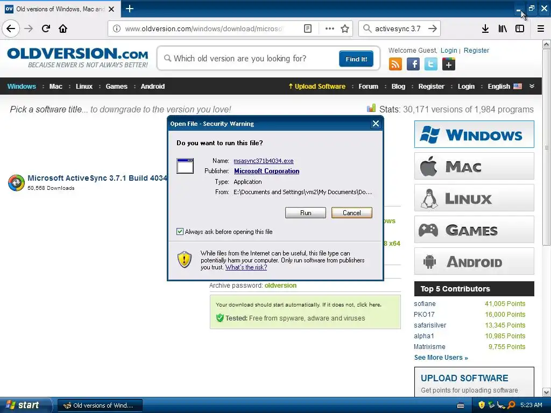Image resolution: width=551 pixels, height=413 pixels.
Task: Click Upload Software in nav bar
Action: click(316, 87)
